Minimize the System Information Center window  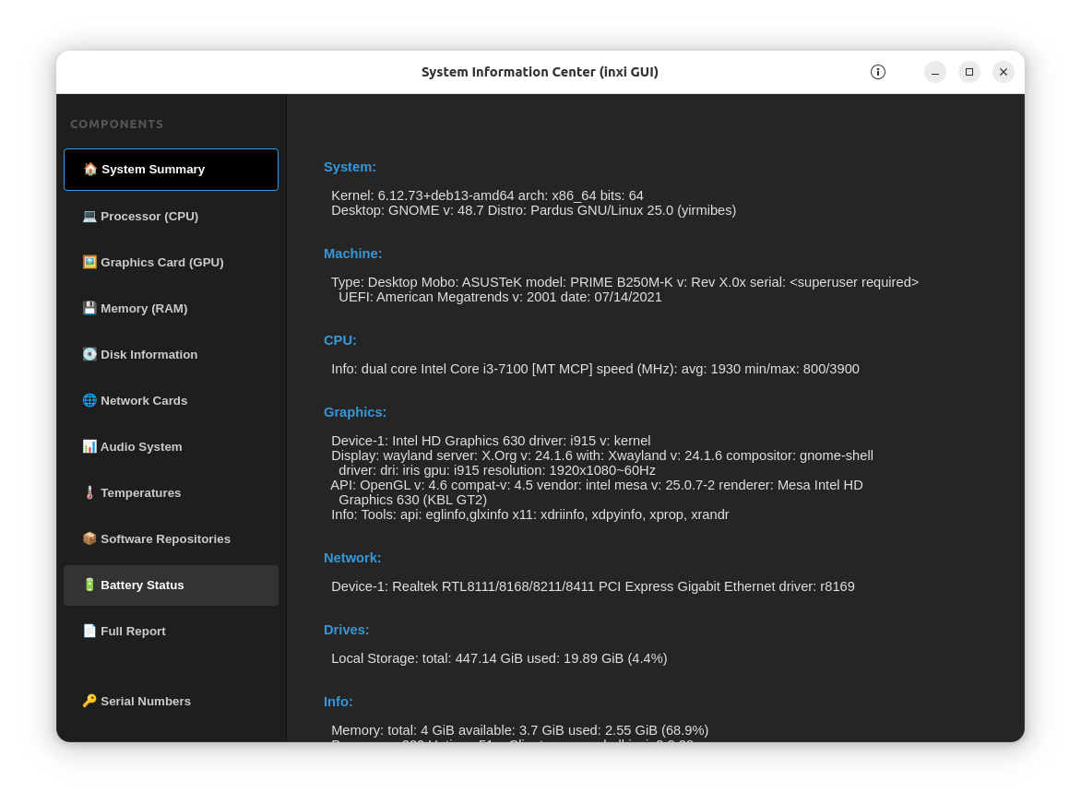935,72
